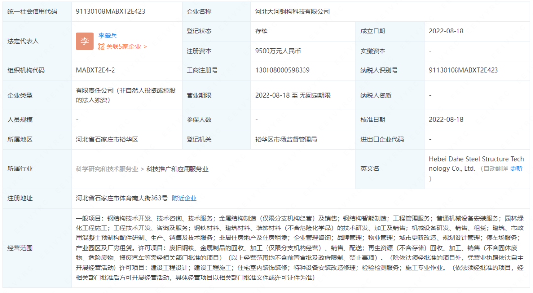
Task: Click registered capital 9500万元人民币
Action: click(x=278, y=51)
